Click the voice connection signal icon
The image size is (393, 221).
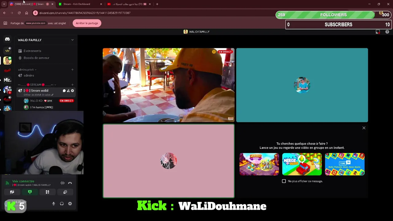click(7, 183)
